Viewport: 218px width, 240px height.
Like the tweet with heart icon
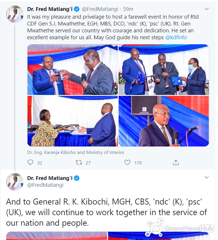pos(127,162)
